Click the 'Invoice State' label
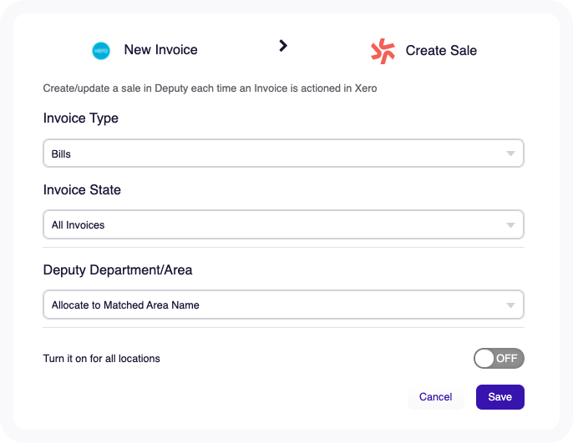This screenshot has width=573, height=443. (x=82, y=189)
